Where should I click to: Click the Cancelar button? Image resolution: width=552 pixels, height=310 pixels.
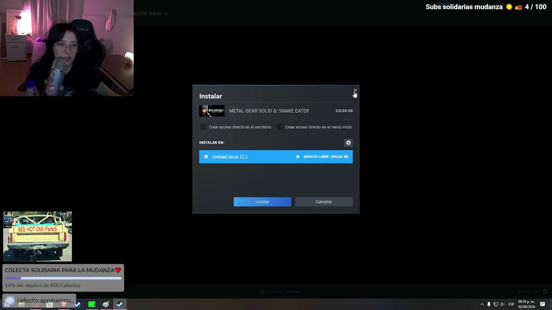pos(324,201)
